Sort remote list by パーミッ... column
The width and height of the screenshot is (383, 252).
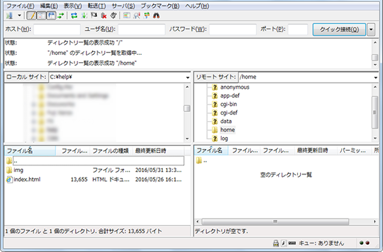pyautogui.click(x=354, y=150)
